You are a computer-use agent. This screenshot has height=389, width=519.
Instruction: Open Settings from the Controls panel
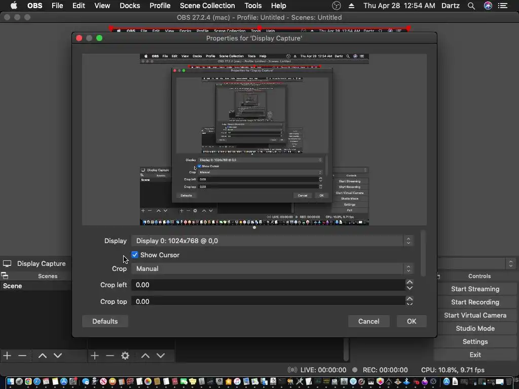(x=475, y=342)
